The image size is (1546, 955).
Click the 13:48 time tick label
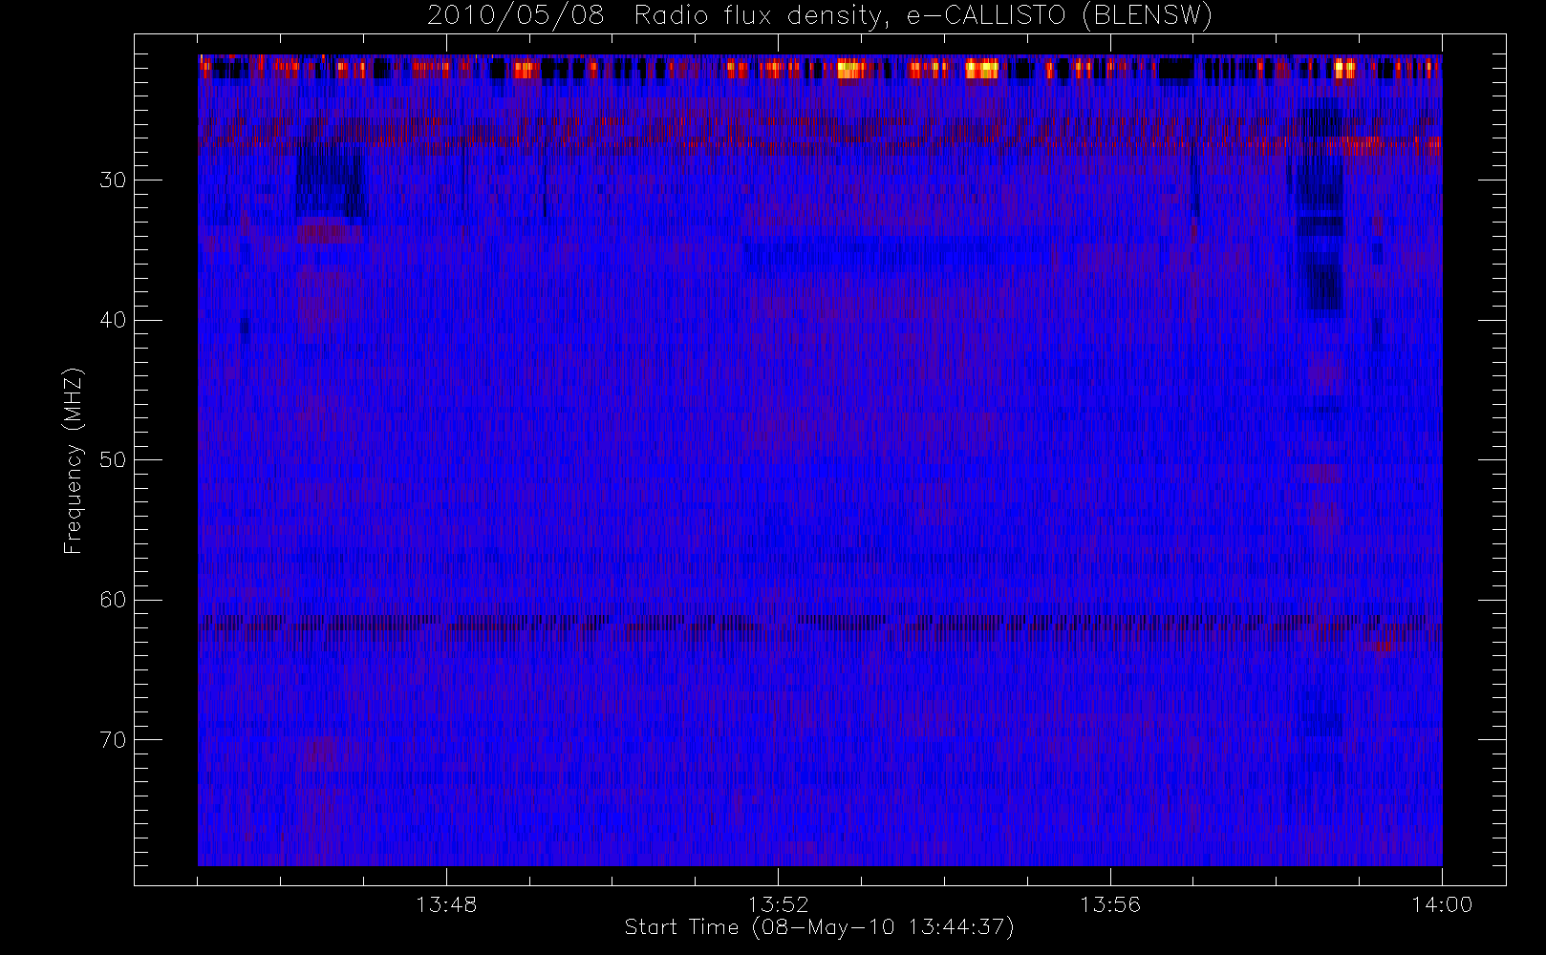coord(446,904)
